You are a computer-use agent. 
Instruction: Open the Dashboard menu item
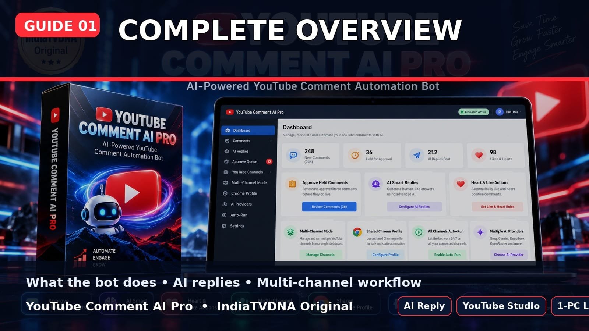click(x=248, y=131)
